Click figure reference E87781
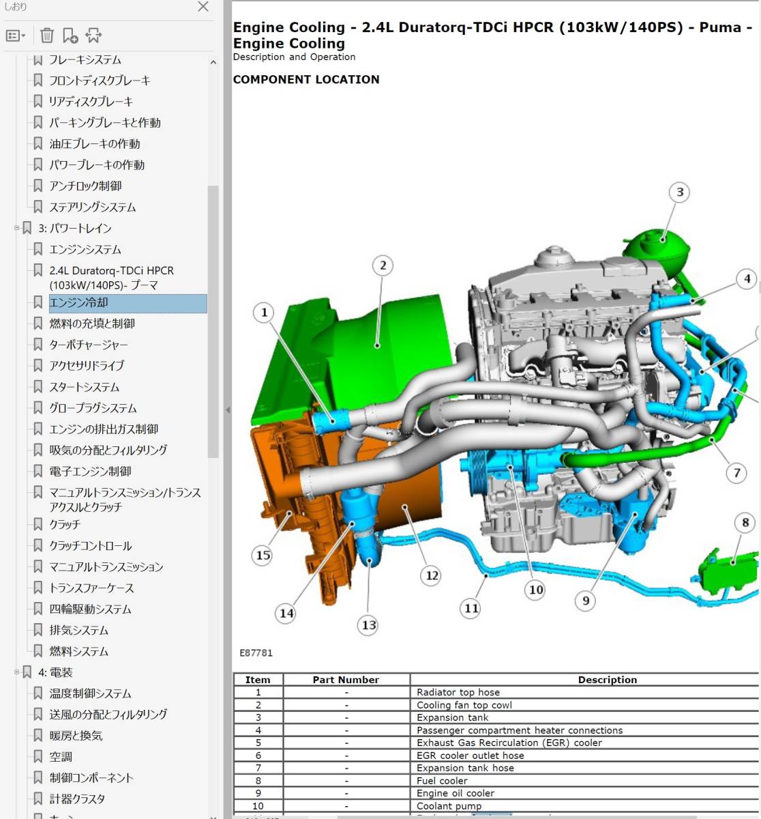The width and height of the screenshot is (761, 819). coord(256,653)
